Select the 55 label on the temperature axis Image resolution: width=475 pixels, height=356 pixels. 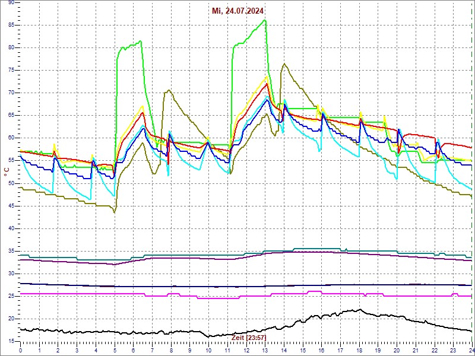(x=11, y=161)
